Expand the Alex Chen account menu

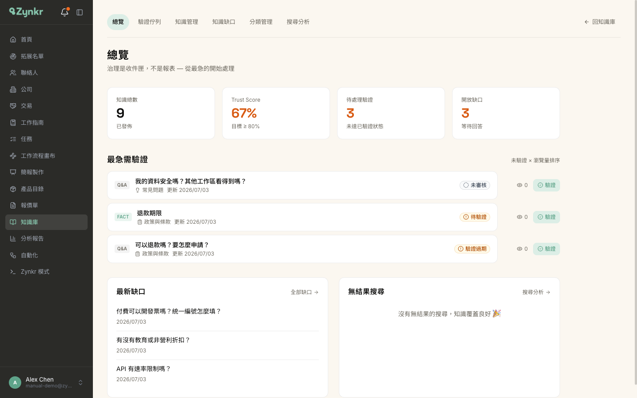pos(81,383)
